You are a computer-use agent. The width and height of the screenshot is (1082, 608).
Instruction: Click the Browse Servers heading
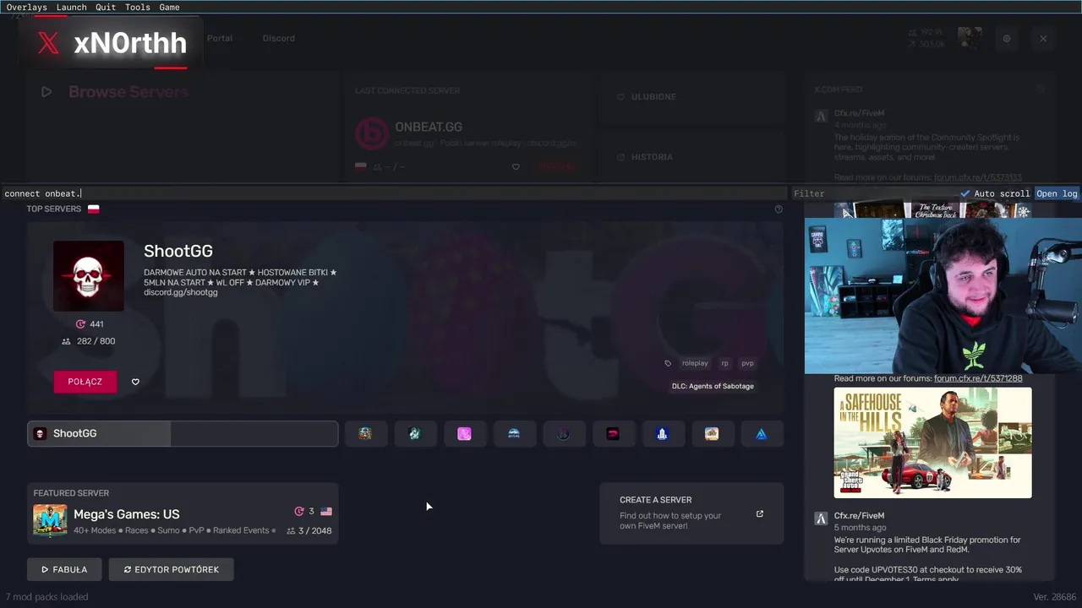pyautogui.click(x=128, y=92)
